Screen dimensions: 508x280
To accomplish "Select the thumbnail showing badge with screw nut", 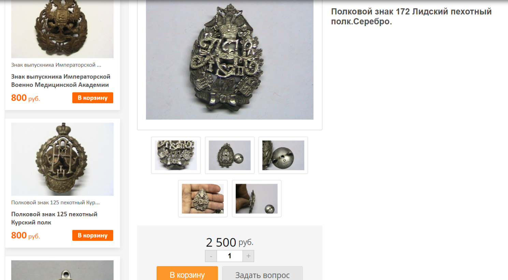I will click(230, 155).
